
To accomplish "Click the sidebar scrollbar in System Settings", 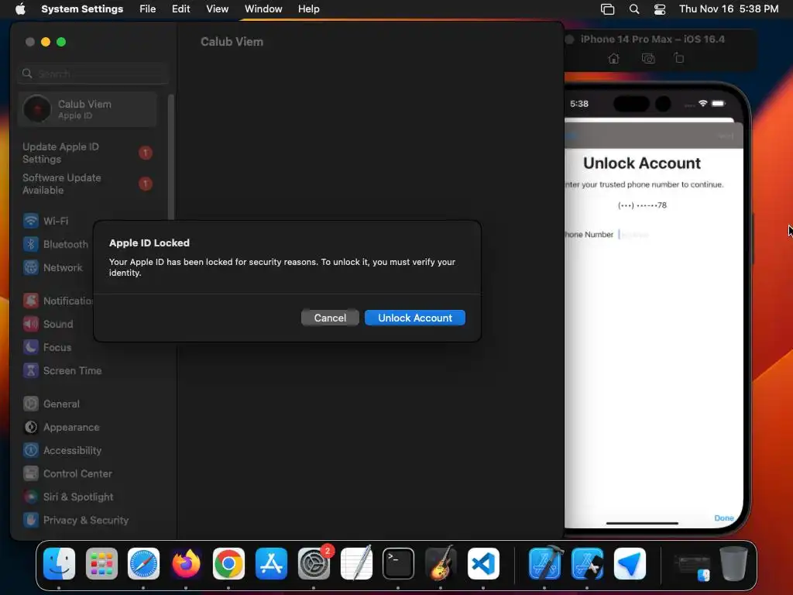I will click(x=171, y=156).
